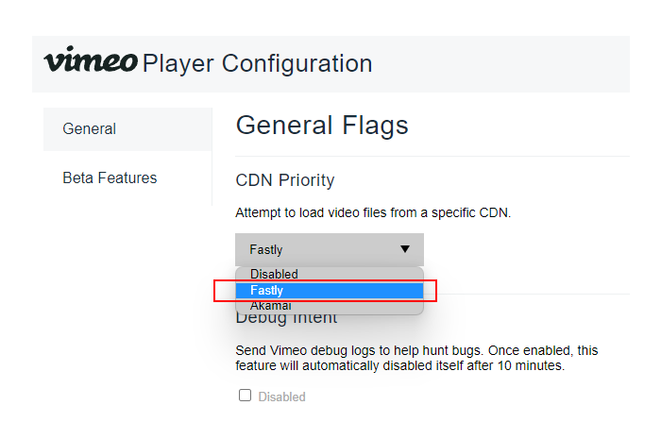Pick Akamai from the CDN dropdown list

(271, 306)
